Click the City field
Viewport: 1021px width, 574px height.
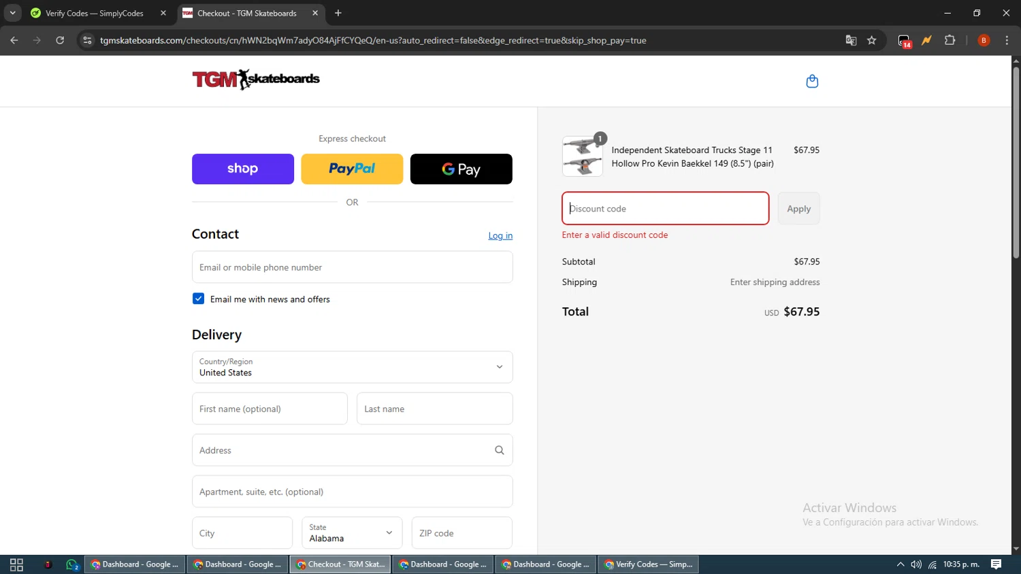pyautogui.click(x=242, y=533)
